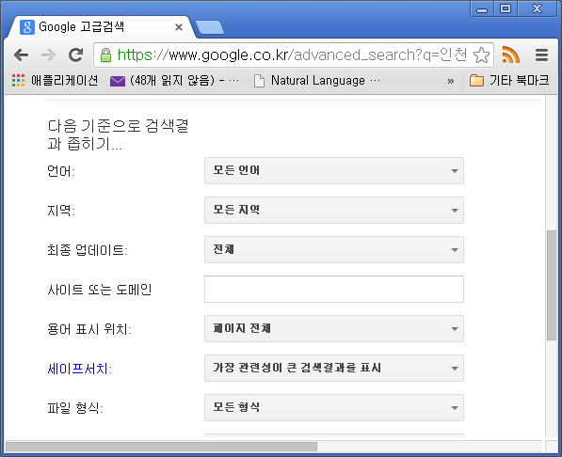Viewport: 562px width, 457px height.
Task: Click the vertical scrollbar thumb
Action: (552, 286)
